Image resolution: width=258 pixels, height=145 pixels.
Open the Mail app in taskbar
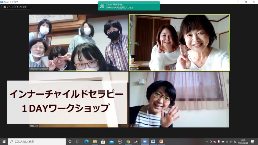112,141
